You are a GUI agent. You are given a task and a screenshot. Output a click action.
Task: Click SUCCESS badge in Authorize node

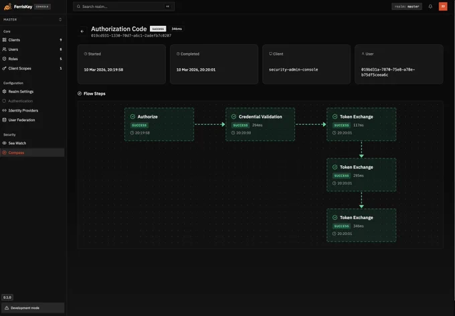click(x=139, y=125)
